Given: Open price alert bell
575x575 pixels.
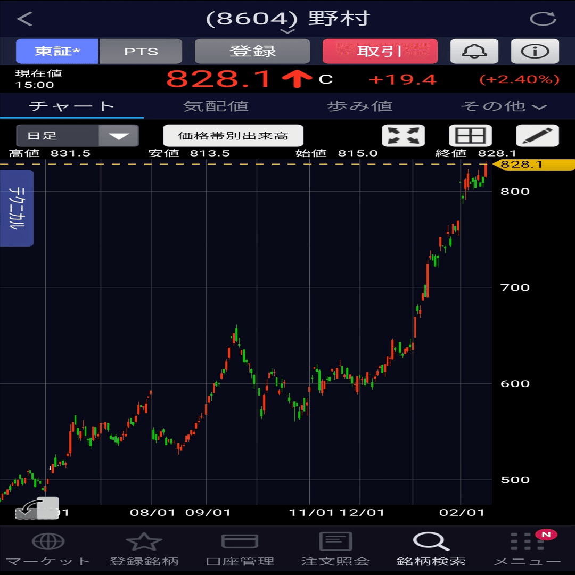Looking at the screenshot, I should [474, 51].
